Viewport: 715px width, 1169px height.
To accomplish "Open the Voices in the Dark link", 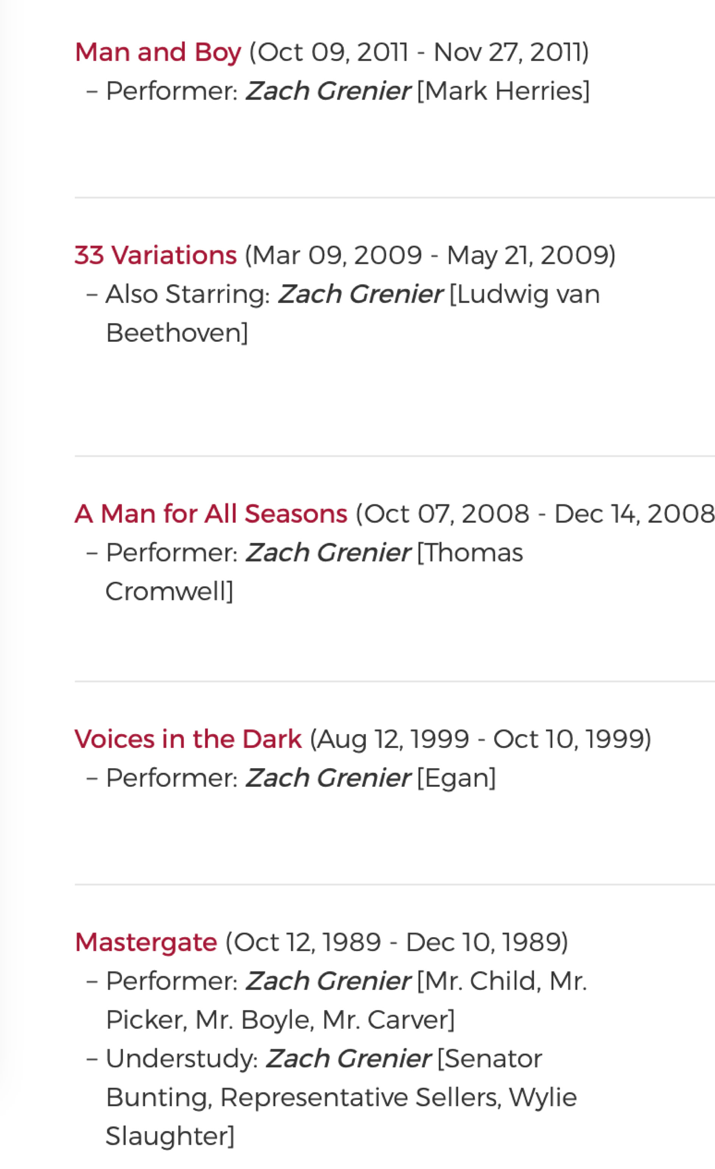I will 188,739.
